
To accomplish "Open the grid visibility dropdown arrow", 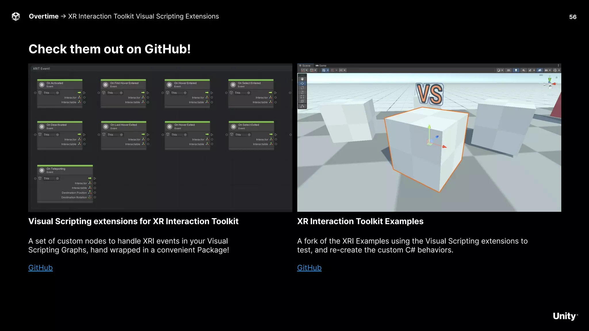I will tap(328, 70).
